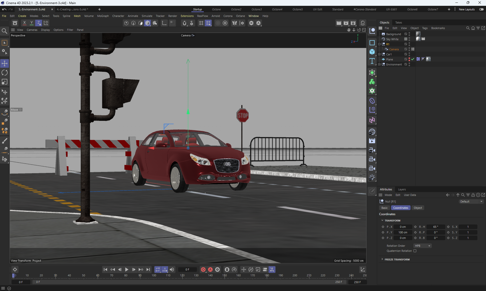Open the Object attributes tab button
Image resolution: width=486 pixels, height=291 pixels.
(418, 208)
